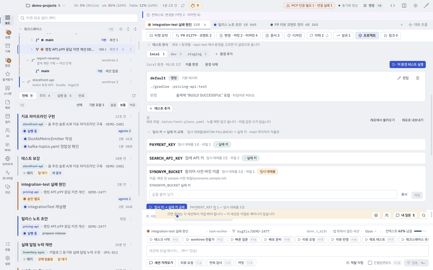Collapse the storefront-api repo
This screenshot has width=433, height=270.
coord(23,82)
